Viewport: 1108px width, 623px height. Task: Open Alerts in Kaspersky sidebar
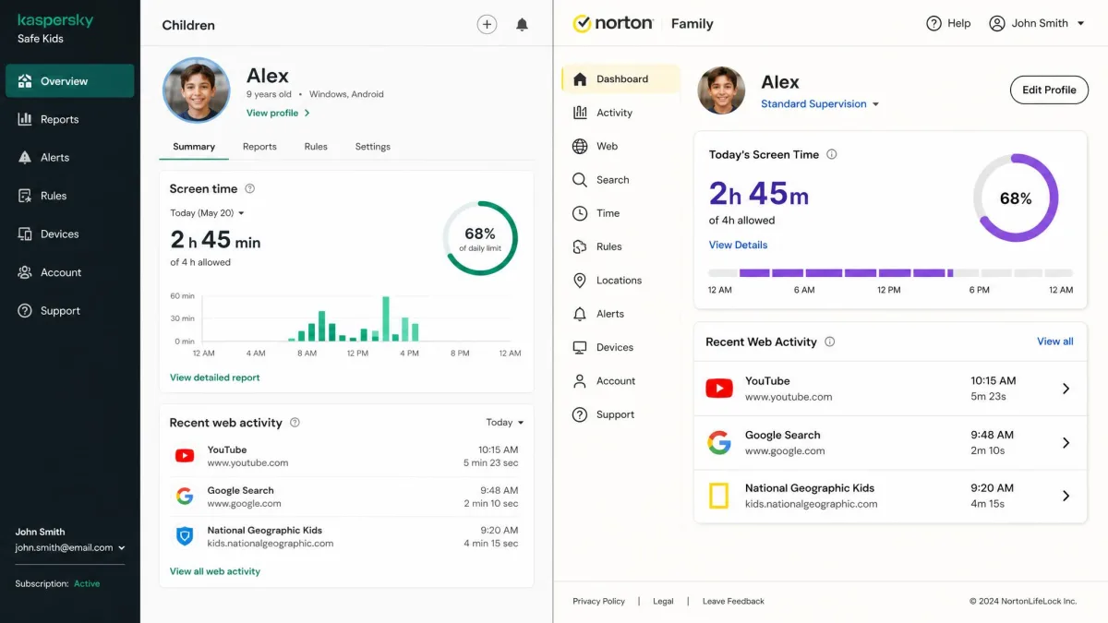70,158
